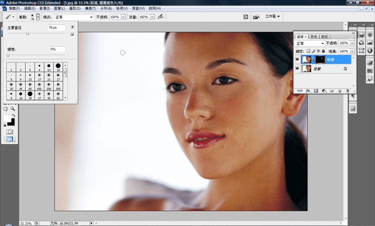Select the black layer mask thumbnail
The width and height of the screenshot is (375, 226).
pyautogui.click(x=320, y=59)
